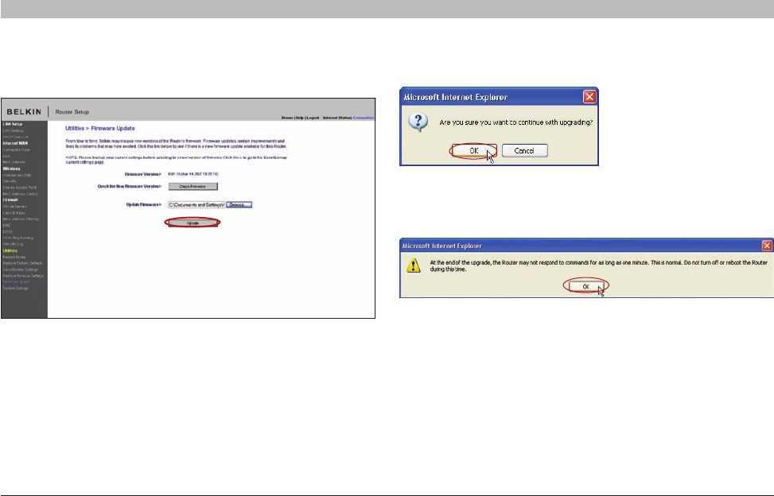Click the Logout link in router header
Screen dimensions: 774x496
click(x=313, y=118)
